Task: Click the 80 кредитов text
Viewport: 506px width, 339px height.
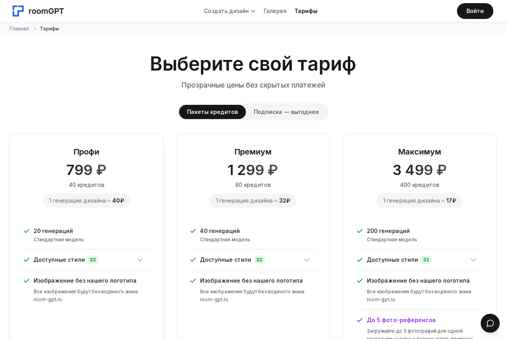Action: click(253, 185)
